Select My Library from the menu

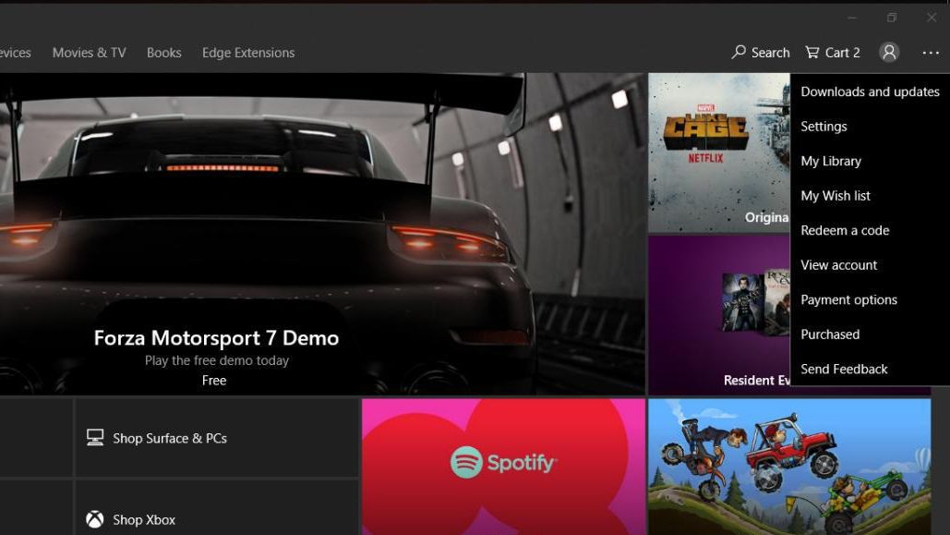click(x=830, y=161)
